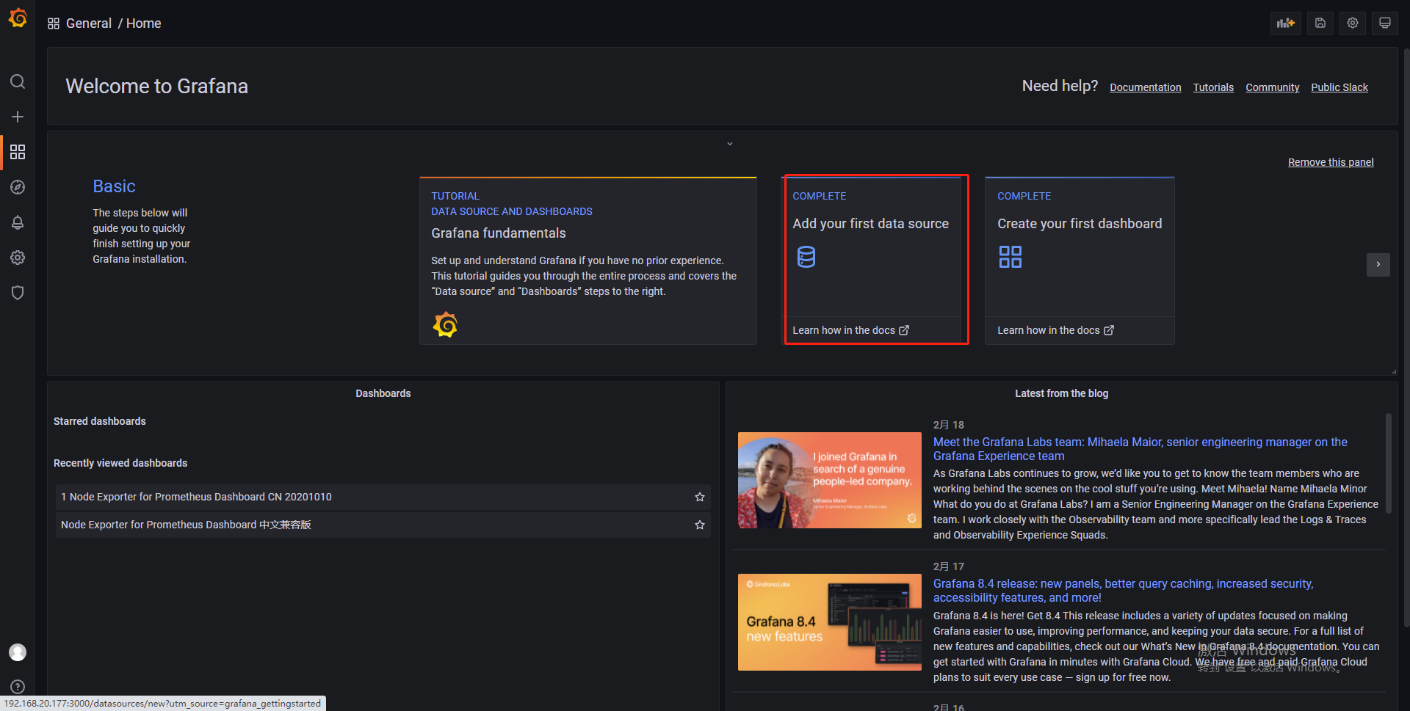1410x711 pixels.
Task: Open the Server Admin shield icon
Action: tap(18, 293)
